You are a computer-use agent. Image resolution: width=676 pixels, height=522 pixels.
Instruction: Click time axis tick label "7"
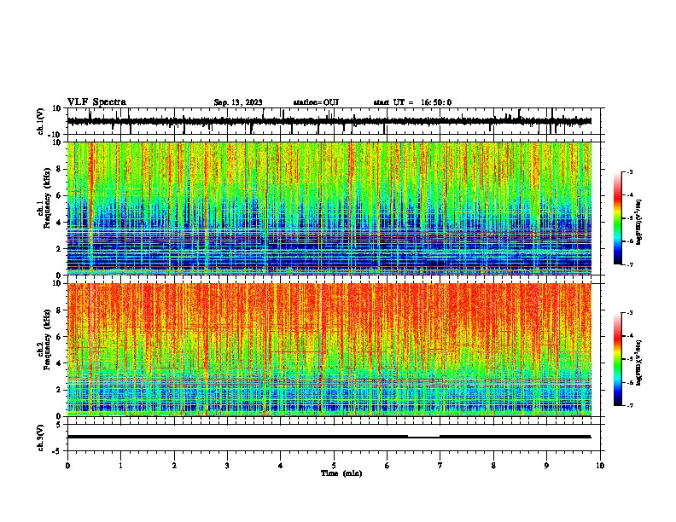(x=440, y=466)
